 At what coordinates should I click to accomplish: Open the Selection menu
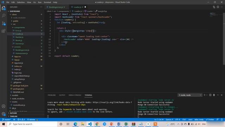coord(21,2)
